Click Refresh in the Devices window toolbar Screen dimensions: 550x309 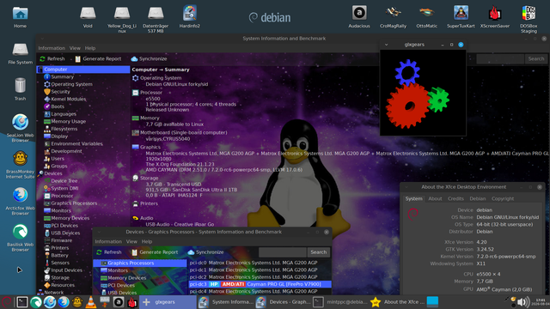pyautogui.click(x=109, y=252)
